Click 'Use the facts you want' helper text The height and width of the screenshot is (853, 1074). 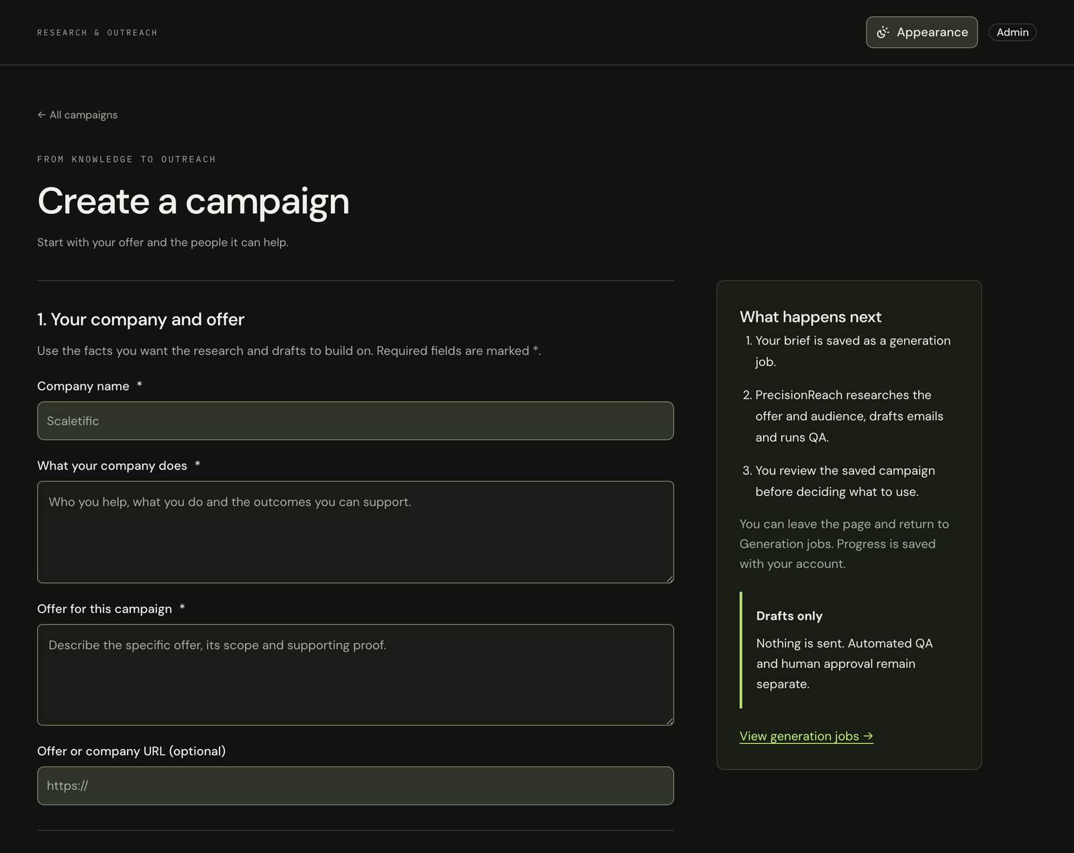pos(289,351)
